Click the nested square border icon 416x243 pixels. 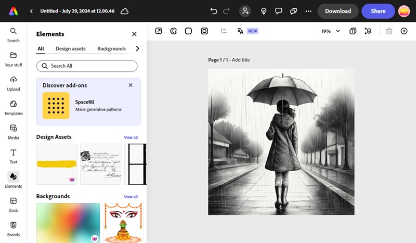[204, 31]
